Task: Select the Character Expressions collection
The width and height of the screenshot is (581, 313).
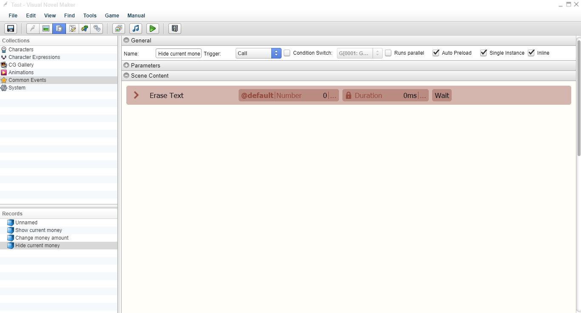Action: (x=59, y=57)
